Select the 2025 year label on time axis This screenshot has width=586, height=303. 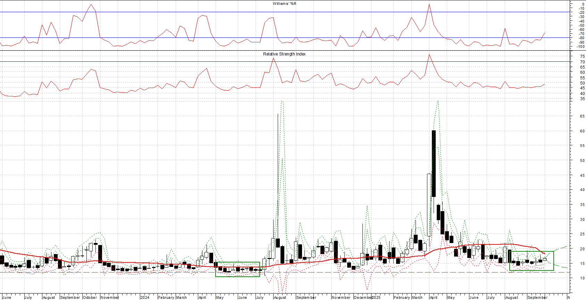pos(376,297)
